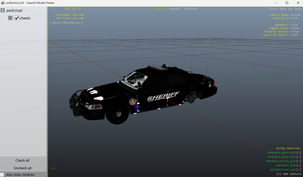Switch to the Geometry view tab
The height and width of the screenshot is (177, 303).
pos(160,9)
